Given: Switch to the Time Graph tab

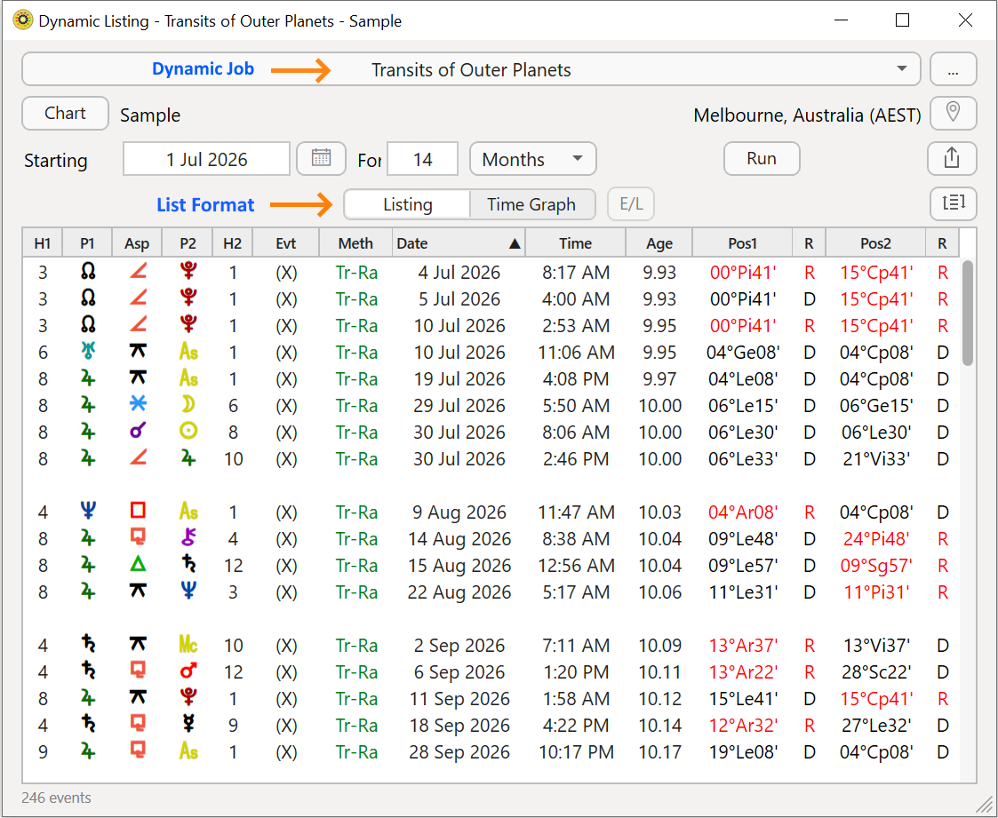Looking at the screenshot, I should [x=531, y=204].
